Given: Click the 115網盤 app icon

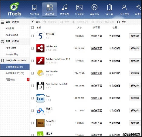Looking at the screenshot, I should point(40,36).
